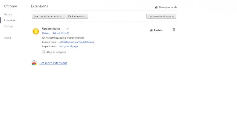Click the Pack extension button
237x131 pixels.
[77, 16]
